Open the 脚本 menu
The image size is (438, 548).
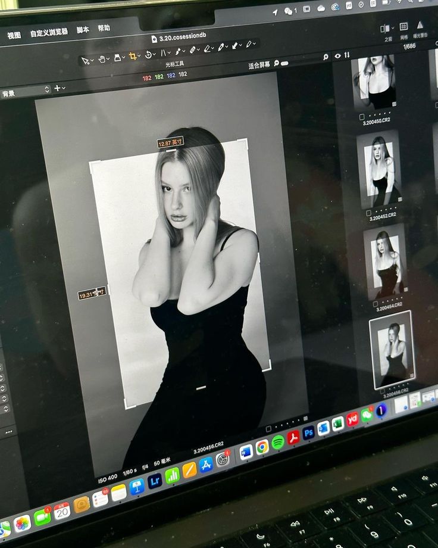pyautogui.click(x=83, y=30)
